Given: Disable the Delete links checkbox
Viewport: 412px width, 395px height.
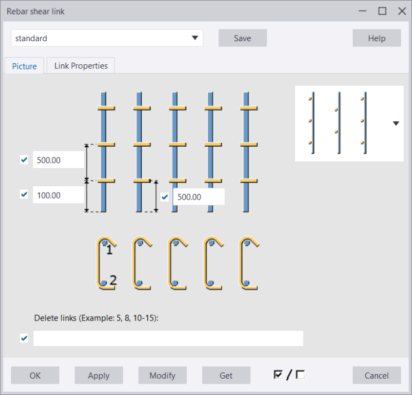Looking at the screenshot, I should coord(24,338).
